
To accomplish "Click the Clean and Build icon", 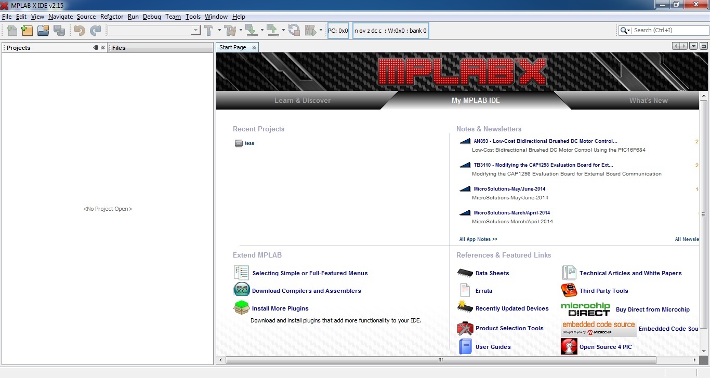I will pyautogui.click(x=230, y=31).
